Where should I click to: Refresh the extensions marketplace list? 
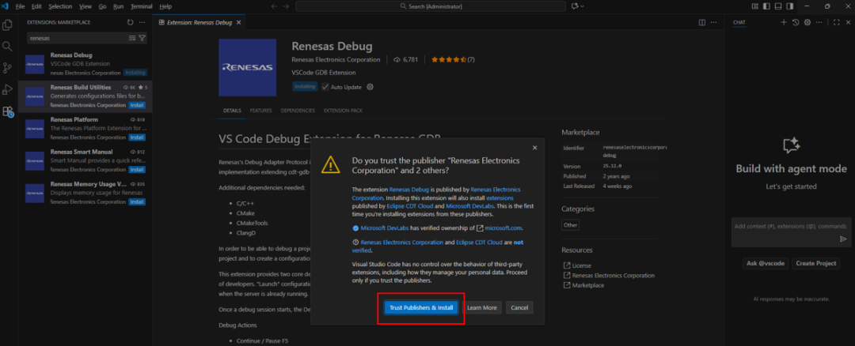click(x=131, y=22)
